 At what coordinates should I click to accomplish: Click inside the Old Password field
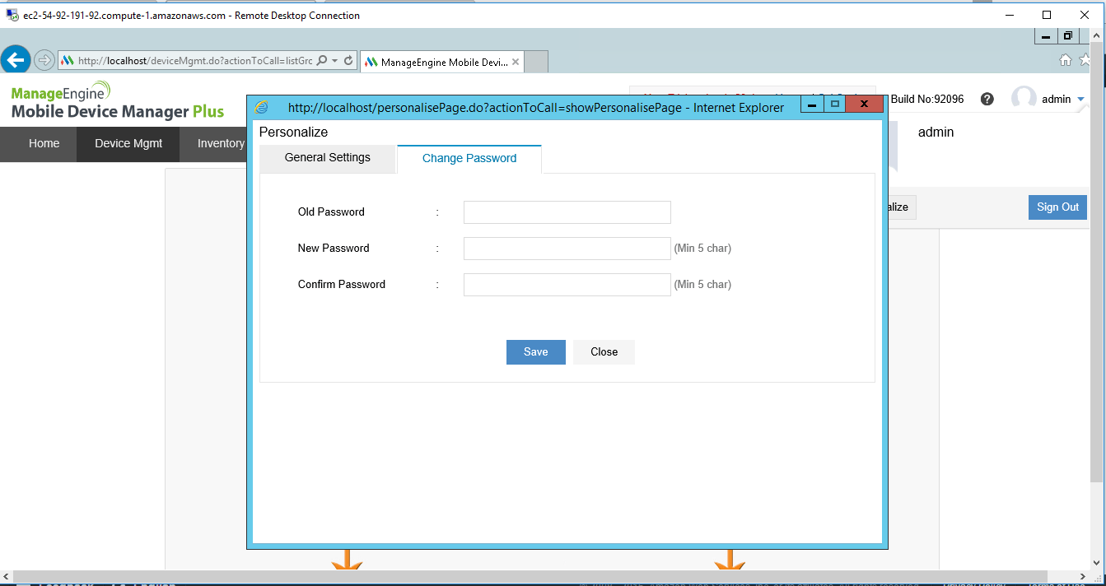pos(567,212)
